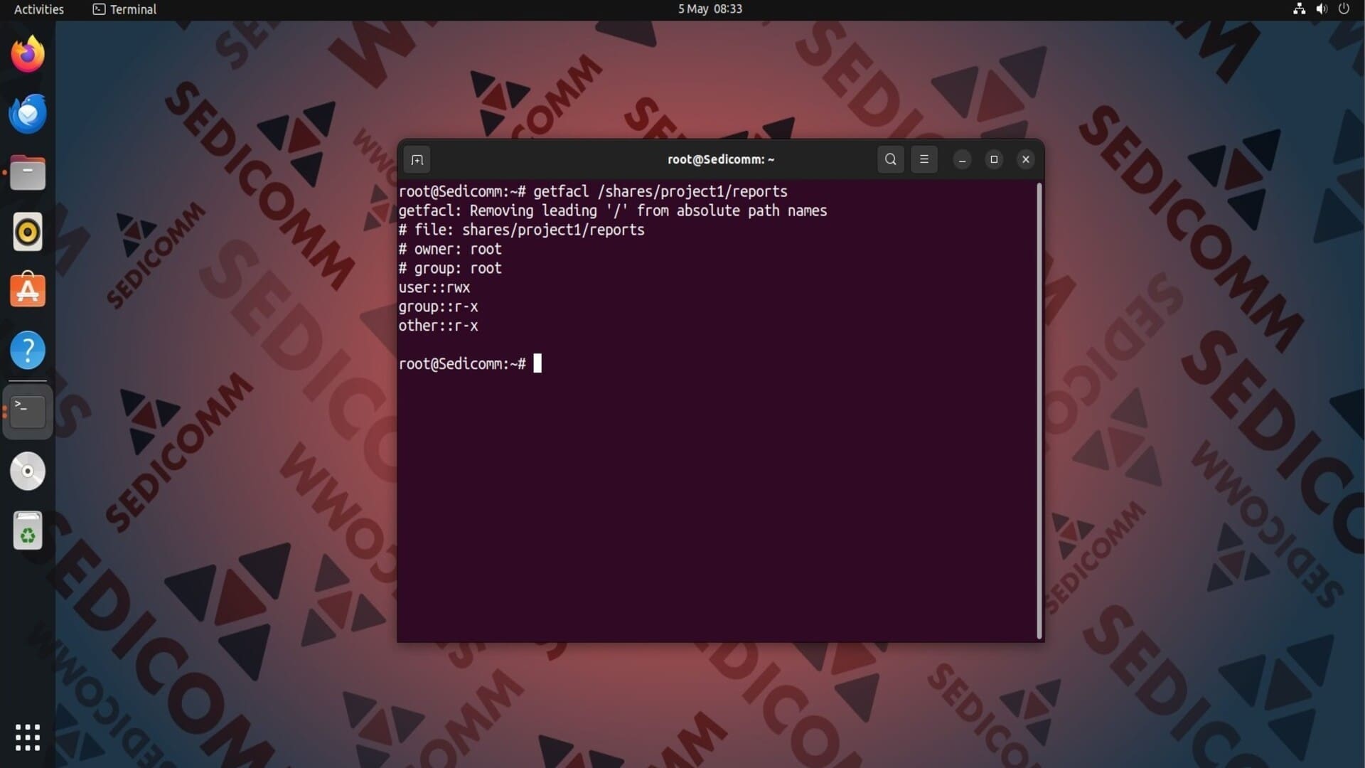Click the volume indicator icon
The image size is (1365, 768).
point(1322,9)
